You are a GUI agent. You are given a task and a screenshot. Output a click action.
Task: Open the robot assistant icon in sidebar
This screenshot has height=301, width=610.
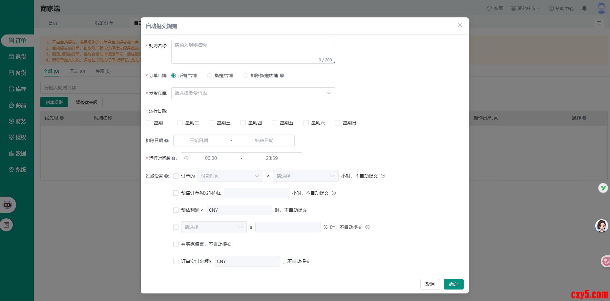[x=8, y=205]
